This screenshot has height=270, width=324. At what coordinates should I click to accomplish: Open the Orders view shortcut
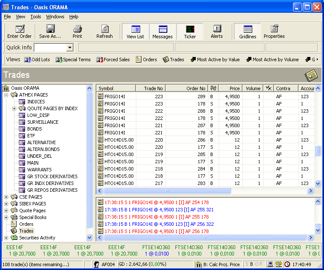click(147, 60)
